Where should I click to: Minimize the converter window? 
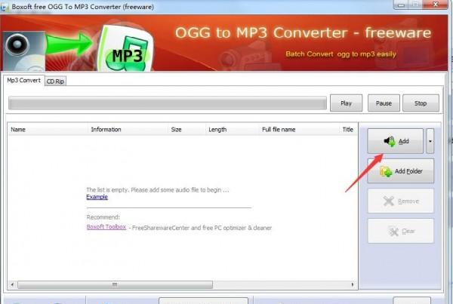click(401, 5)
